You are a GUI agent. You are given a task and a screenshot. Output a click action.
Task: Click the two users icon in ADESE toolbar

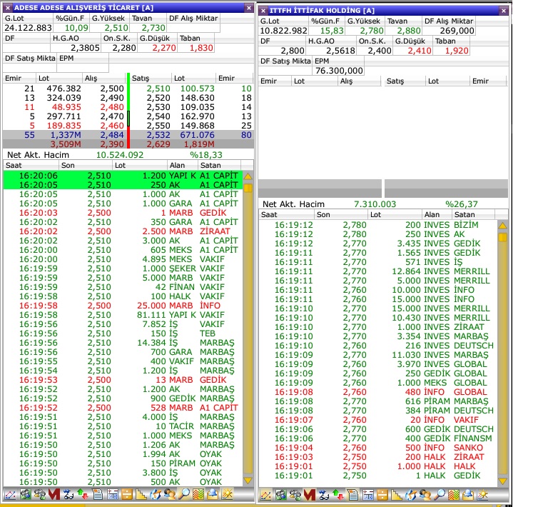tap(170, 494)
